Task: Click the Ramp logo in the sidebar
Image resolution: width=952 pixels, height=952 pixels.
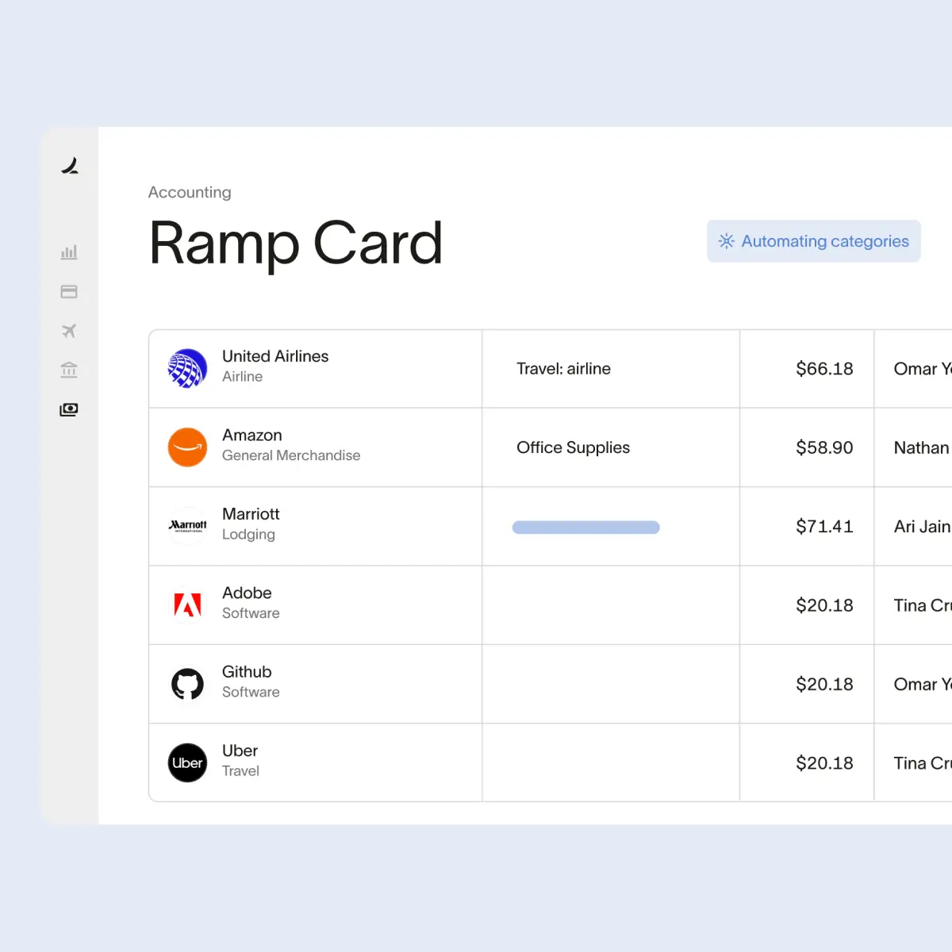Action: click(x=70, y=166)
